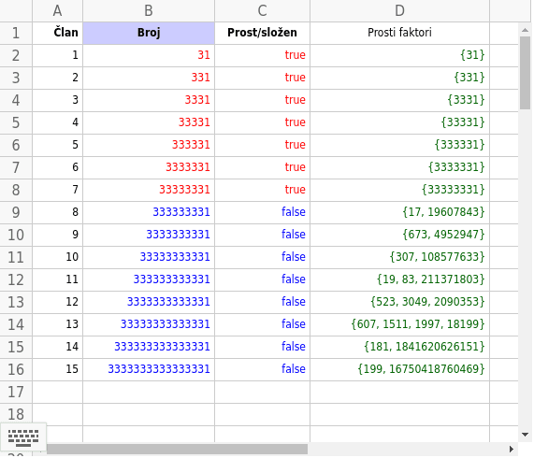Image resolution: width=534 pixels, height=458 pixels.
Task: Select row 2 header
Action: pos(16,56)
